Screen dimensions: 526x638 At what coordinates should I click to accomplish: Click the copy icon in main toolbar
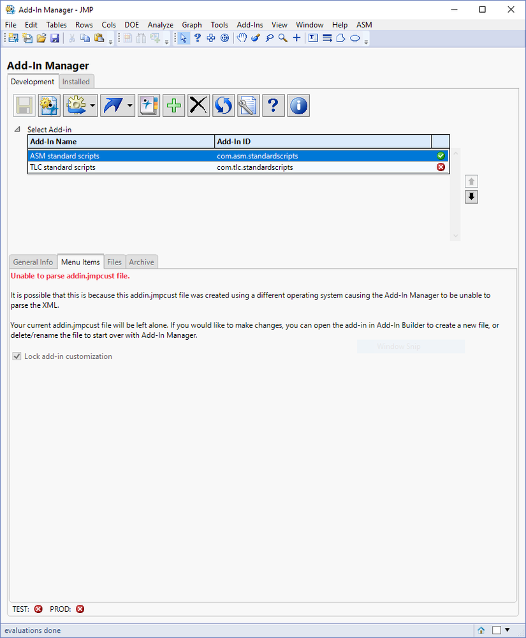pyautogui.click(x=85, y=38)
